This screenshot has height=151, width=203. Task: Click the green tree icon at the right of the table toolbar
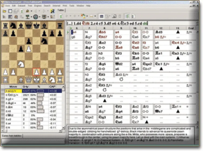pos(127,16)
